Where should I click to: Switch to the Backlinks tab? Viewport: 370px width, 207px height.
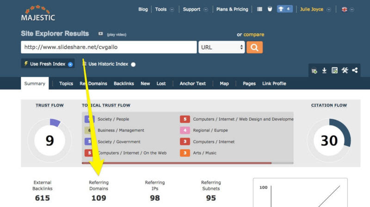[123, 84]
